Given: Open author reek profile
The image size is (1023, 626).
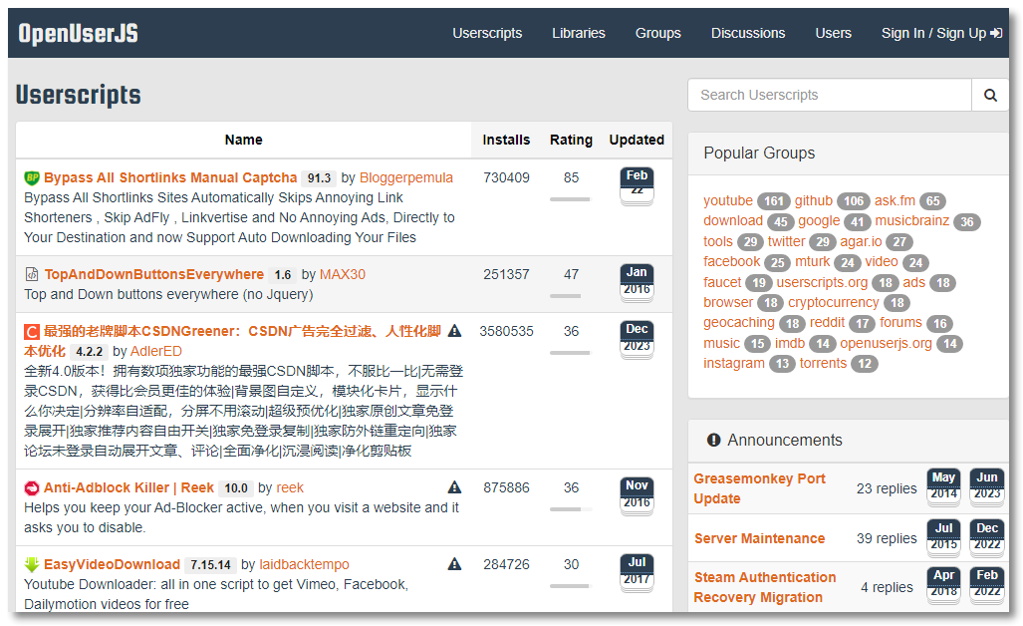Looking at the screenshot, I should click(x=290, y=487).
